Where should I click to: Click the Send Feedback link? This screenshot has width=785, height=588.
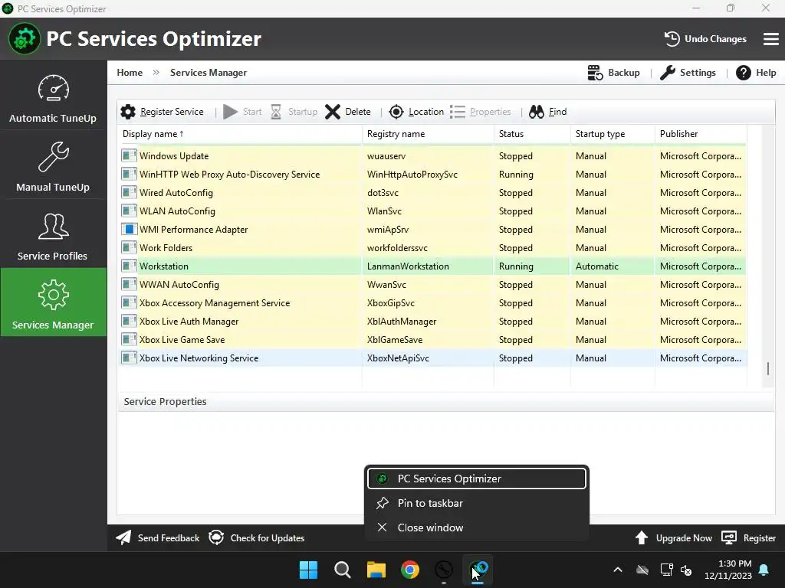[157, 538]
